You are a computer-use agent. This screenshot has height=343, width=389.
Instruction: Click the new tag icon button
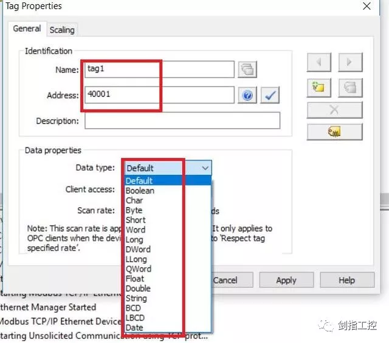(319, 87)
